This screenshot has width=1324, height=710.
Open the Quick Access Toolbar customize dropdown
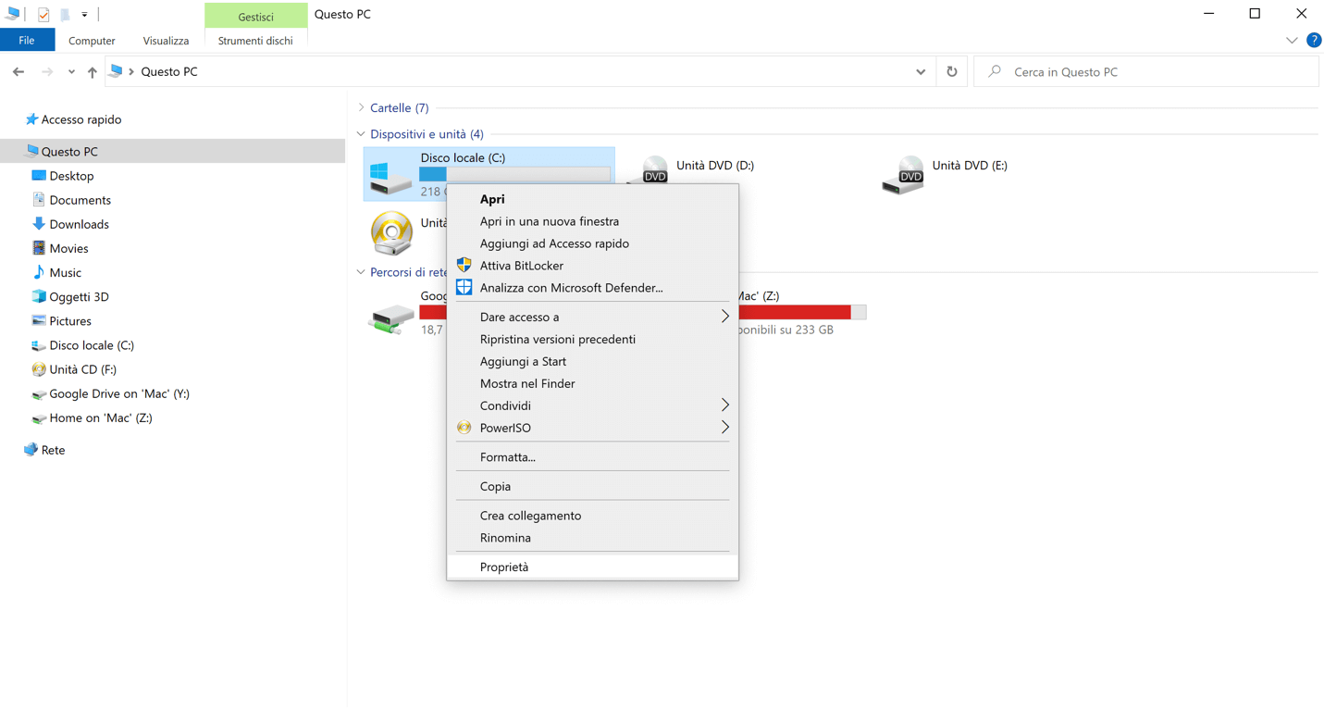coord(84,15)
